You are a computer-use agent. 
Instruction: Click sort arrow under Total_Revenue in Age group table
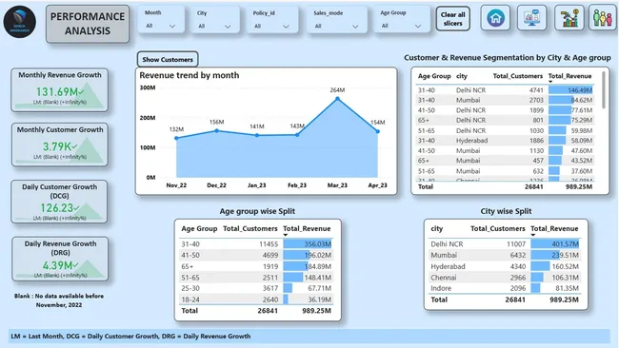pyautogui.click(x=286, y=235)
